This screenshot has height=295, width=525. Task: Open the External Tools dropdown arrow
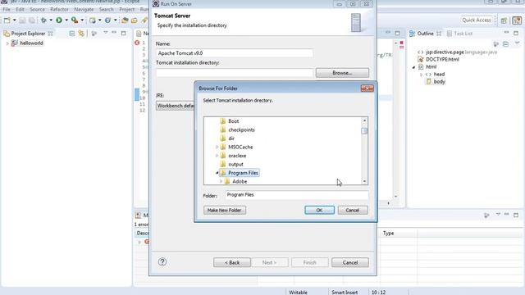tap(82, 20)
